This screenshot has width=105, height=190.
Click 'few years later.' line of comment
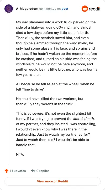(28, 75)
